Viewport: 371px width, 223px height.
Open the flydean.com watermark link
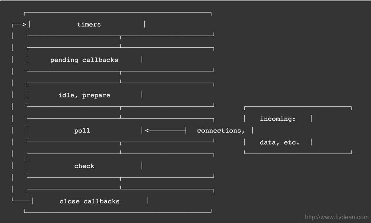coord(337,217)
